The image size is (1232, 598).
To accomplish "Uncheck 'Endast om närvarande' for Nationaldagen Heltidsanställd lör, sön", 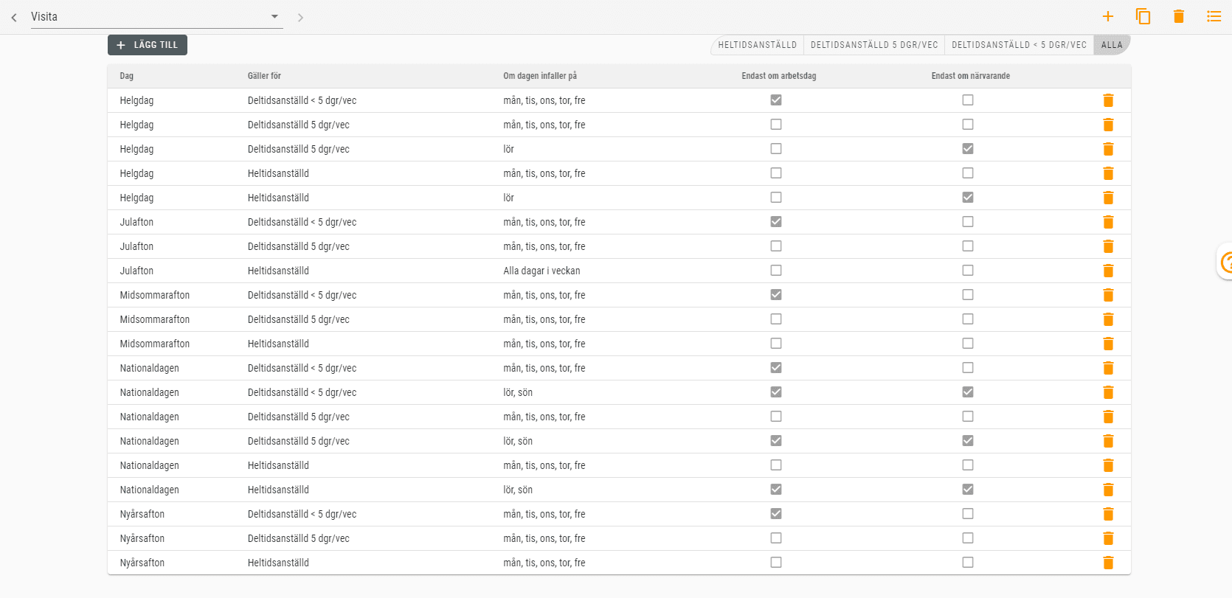I will point(967,490).
